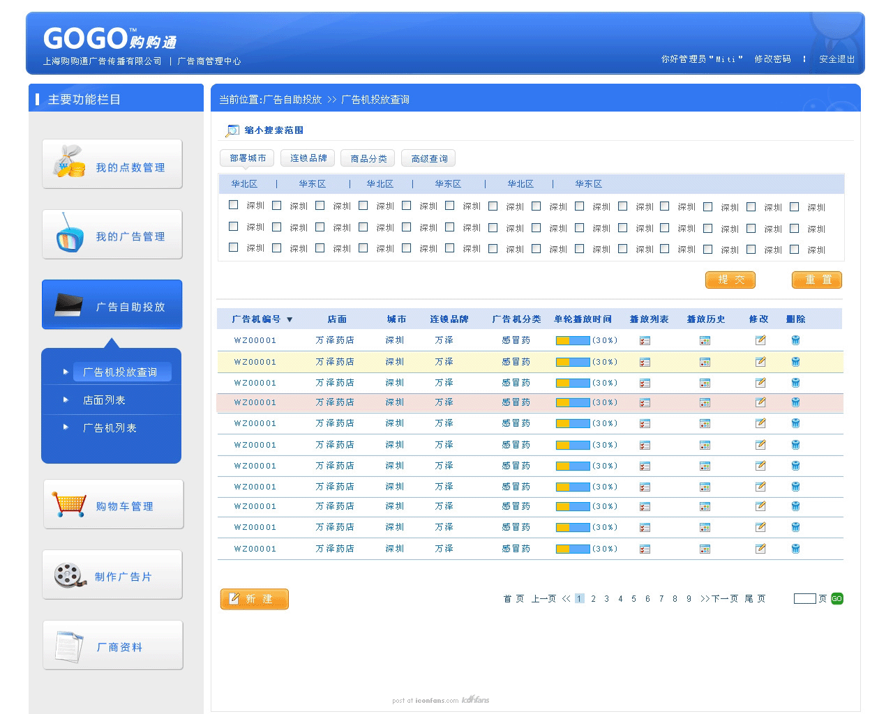Open 我的广告管理 TV icon
This screenshot has width=893, height=714.
(70, 233)
